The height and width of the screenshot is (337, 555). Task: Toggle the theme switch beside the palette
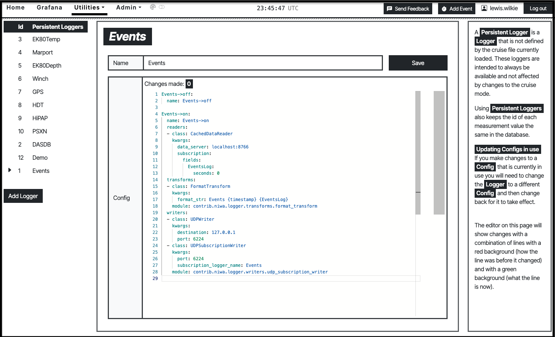point(161,7)
